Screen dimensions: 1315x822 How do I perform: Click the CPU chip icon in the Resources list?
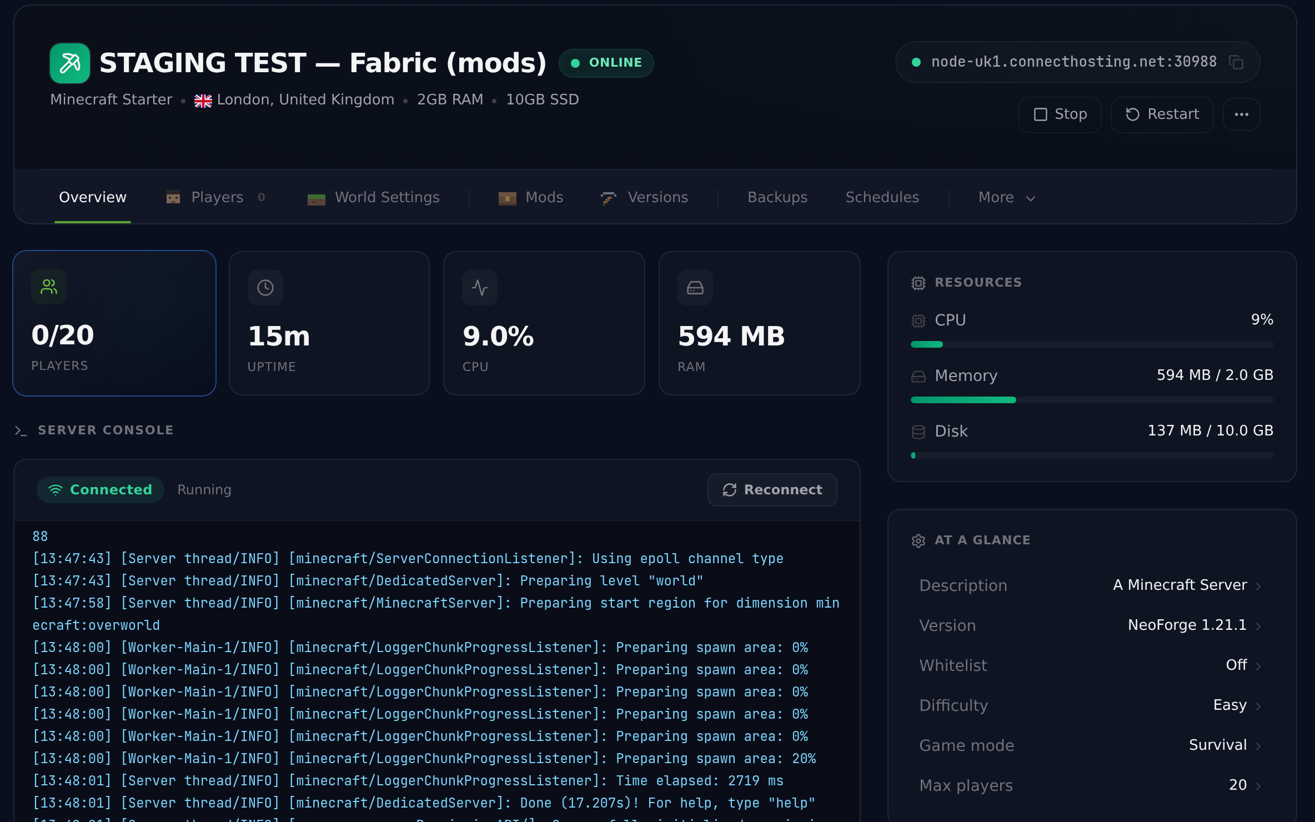click(919, 320)
